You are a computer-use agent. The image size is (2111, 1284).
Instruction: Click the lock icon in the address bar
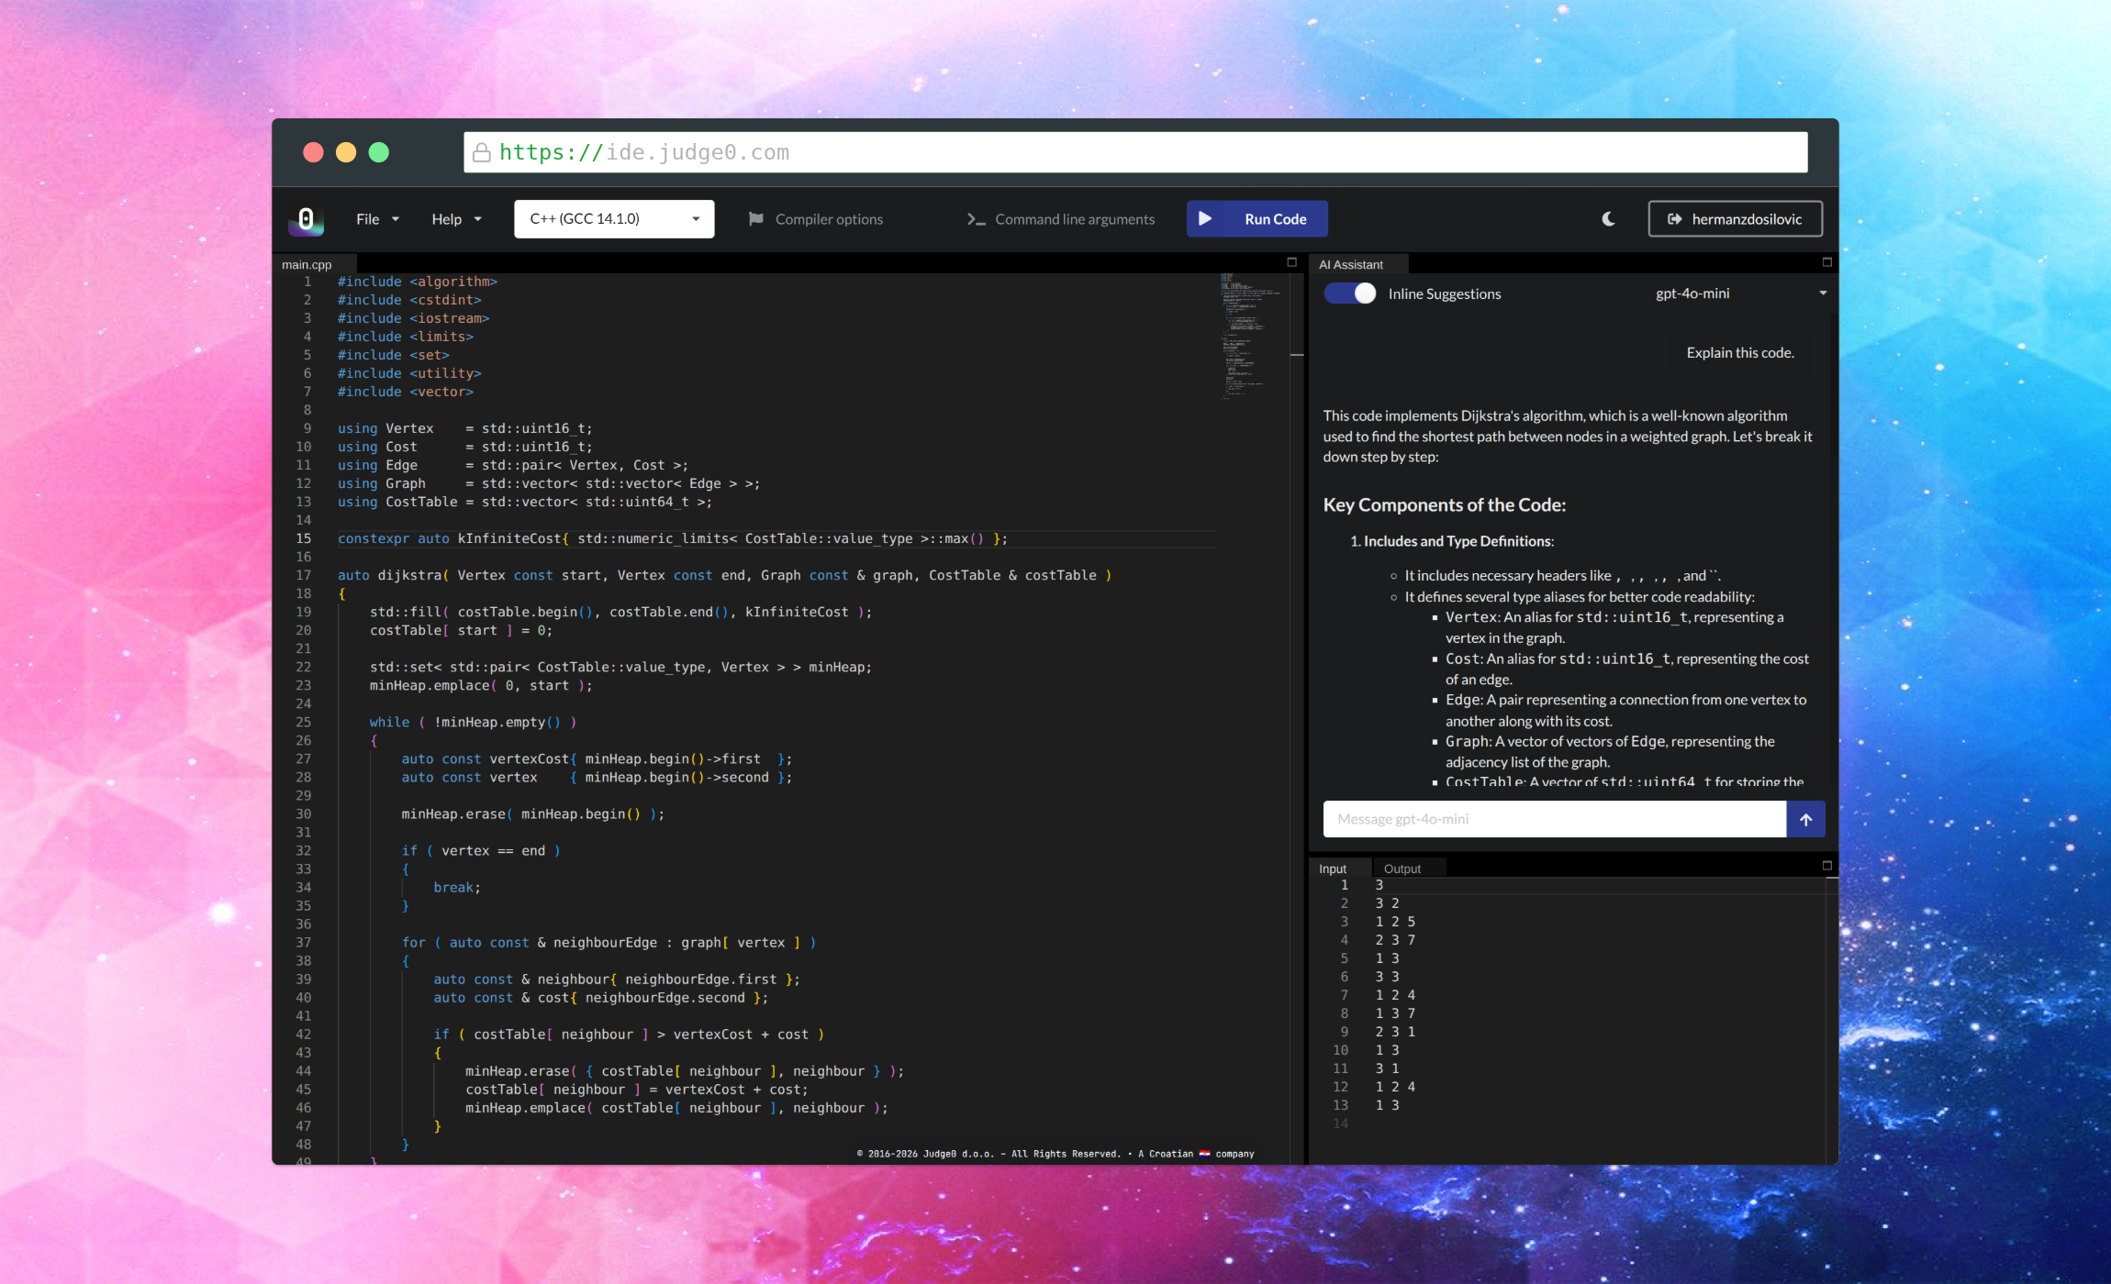tap(482, 152)
